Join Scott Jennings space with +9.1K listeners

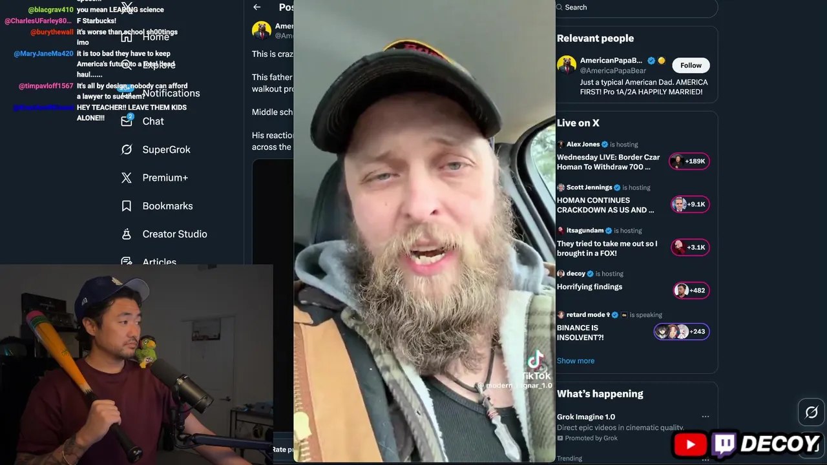click(690, 204)
